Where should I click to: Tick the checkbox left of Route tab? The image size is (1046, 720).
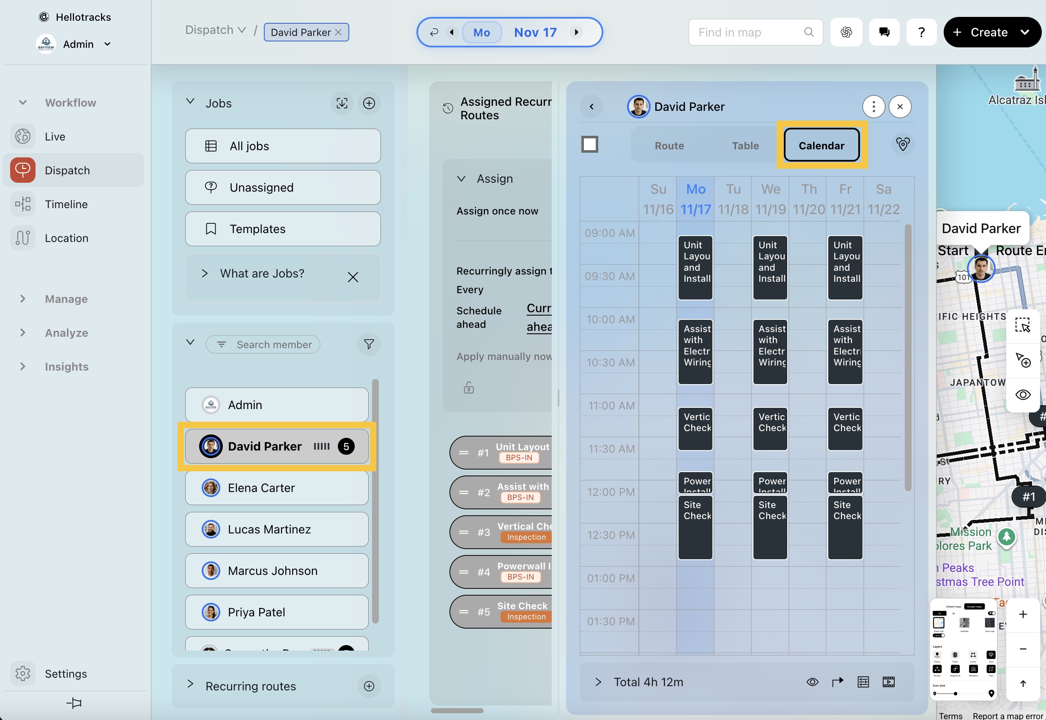[x=590, y=144]
